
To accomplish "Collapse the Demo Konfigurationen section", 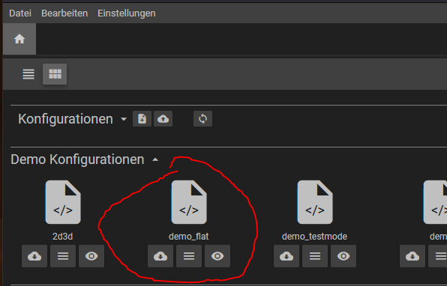I will click(155, 159).
